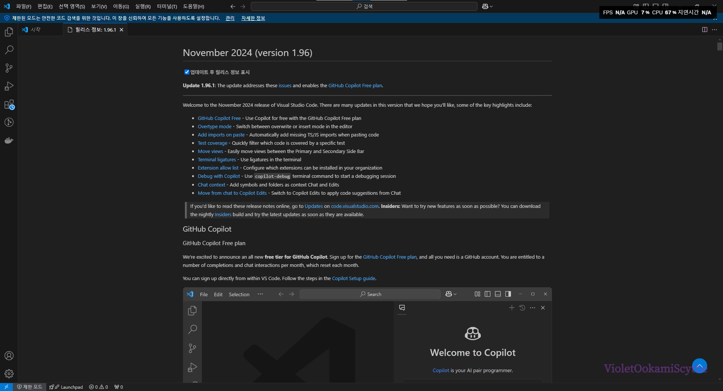Open the issues link in update note

(x=285, y=86)
